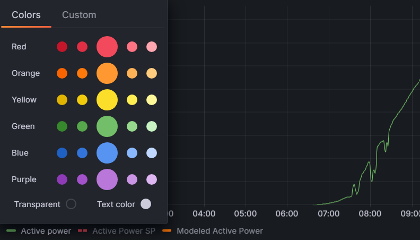Viewport: 420px width, 240px height.
Task: Pick the darkest red swatch
Action: 62,47
